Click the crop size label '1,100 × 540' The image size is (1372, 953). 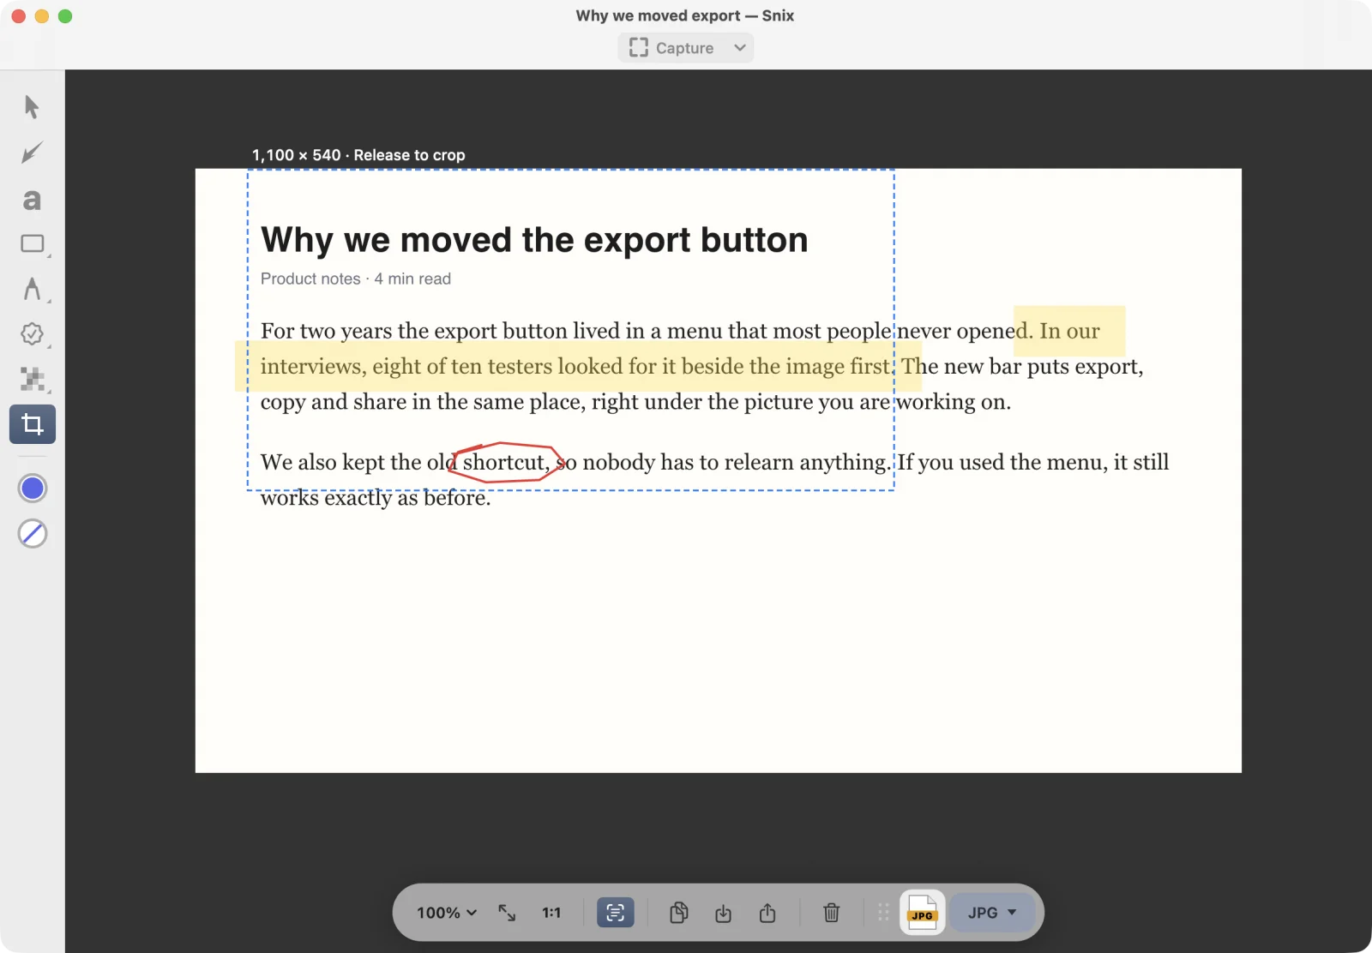(x=296, y=155)
